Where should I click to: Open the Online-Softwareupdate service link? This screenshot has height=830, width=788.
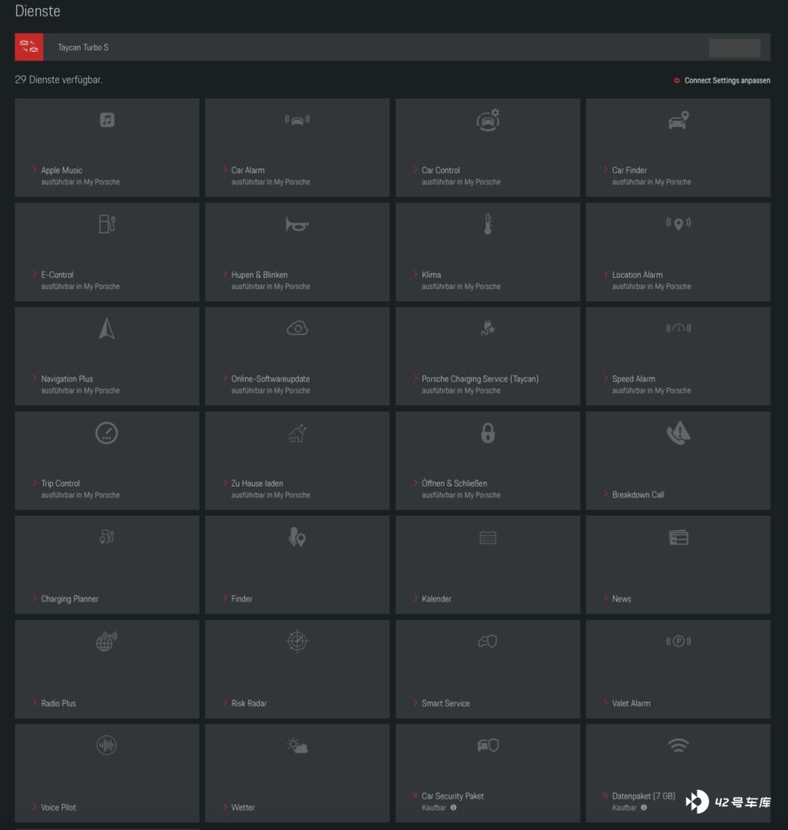point(270,379)
